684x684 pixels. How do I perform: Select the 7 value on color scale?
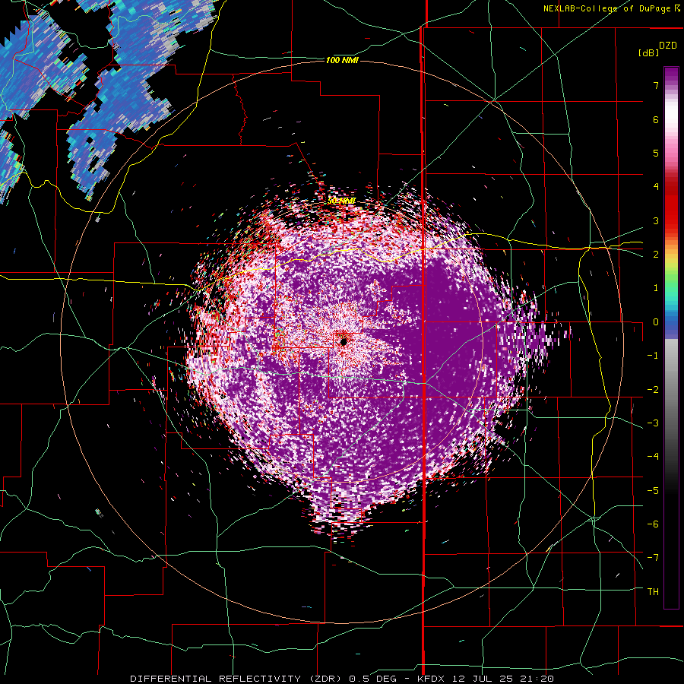(x=656, y=85)
